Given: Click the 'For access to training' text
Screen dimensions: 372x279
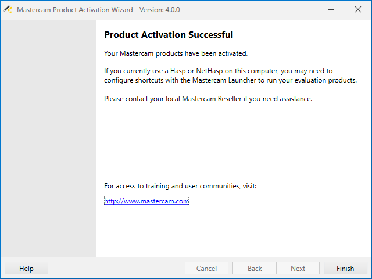Looking at the screenshot, I should pyautogui.click(x=180, y=186).
